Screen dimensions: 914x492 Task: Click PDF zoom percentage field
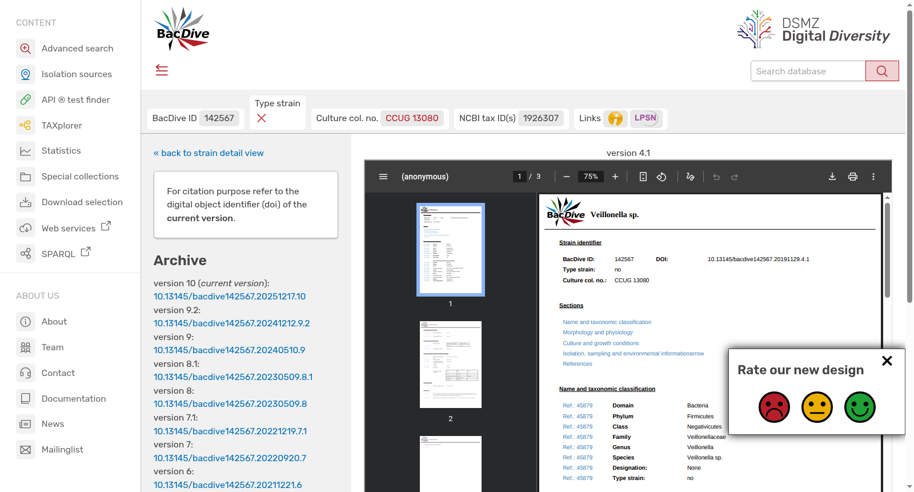pyautogui.click(x=591, y=177)
